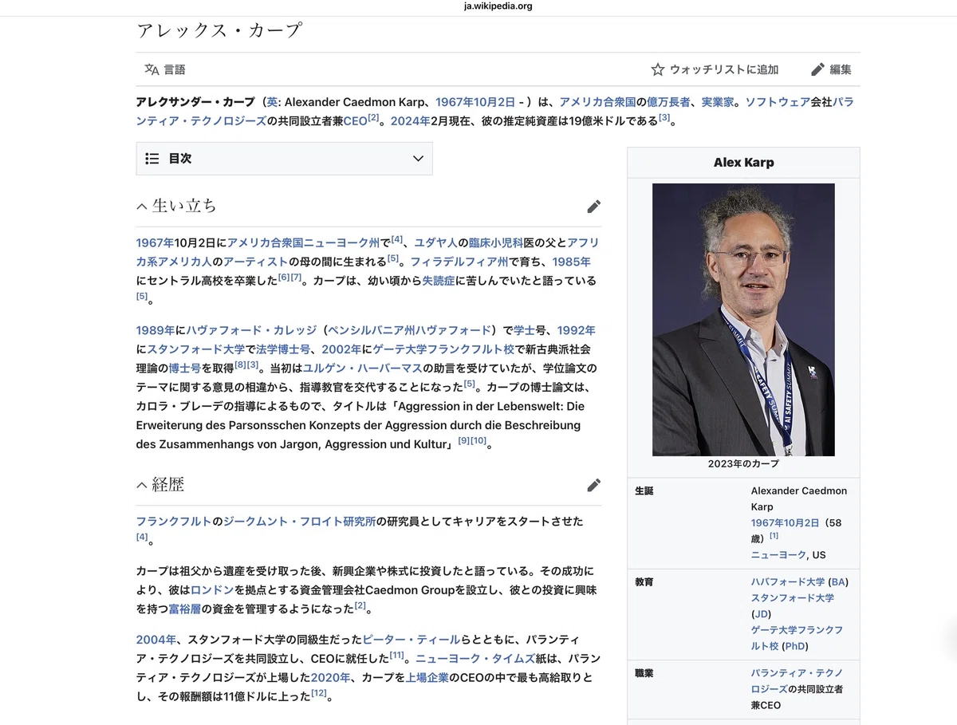Open the 2024年 link in intro
This screenshot has width=957, height=725.
(410, 121)
